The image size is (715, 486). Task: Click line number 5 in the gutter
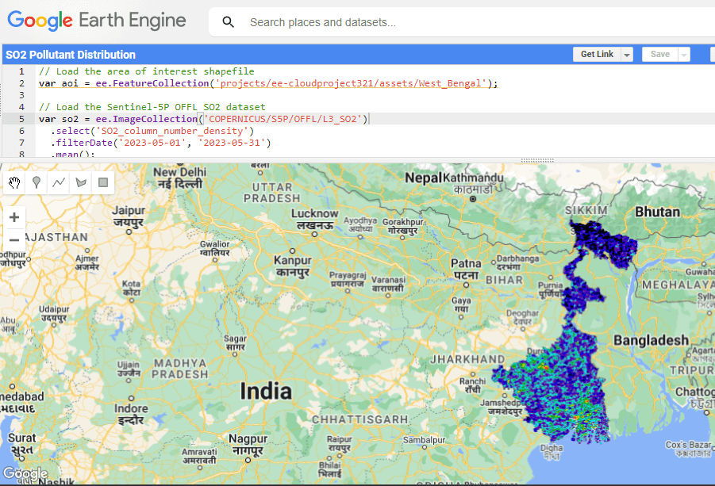point(21,119)
